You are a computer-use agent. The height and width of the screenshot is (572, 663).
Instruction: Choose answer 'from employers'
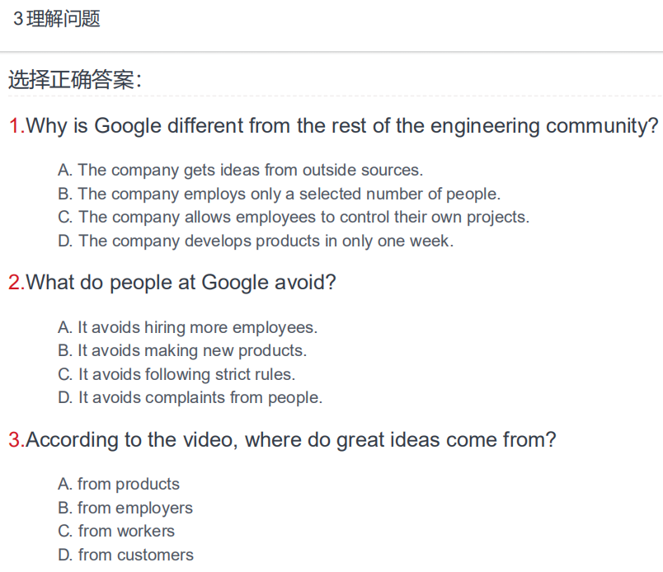click(125, 508)
